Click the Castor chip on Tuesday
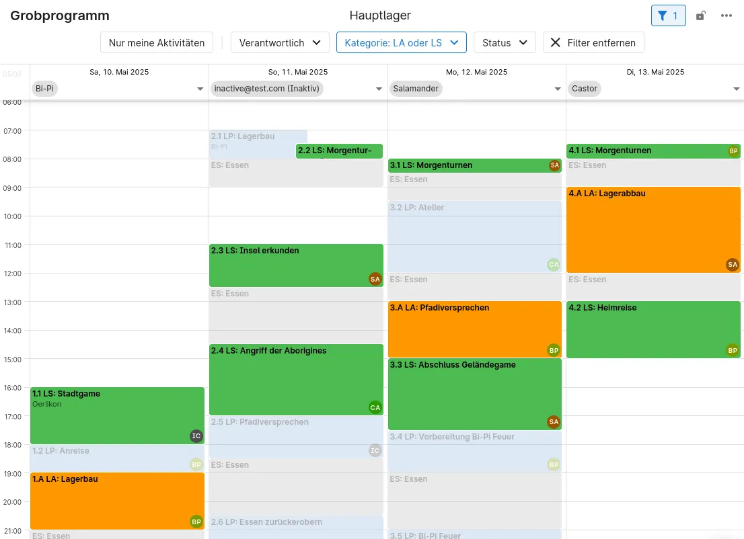The image size is (744, 539). [584, 89]
